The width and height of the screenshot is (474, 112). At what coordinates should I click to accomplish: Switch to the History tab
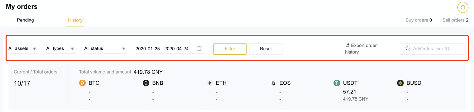[75, 20]
